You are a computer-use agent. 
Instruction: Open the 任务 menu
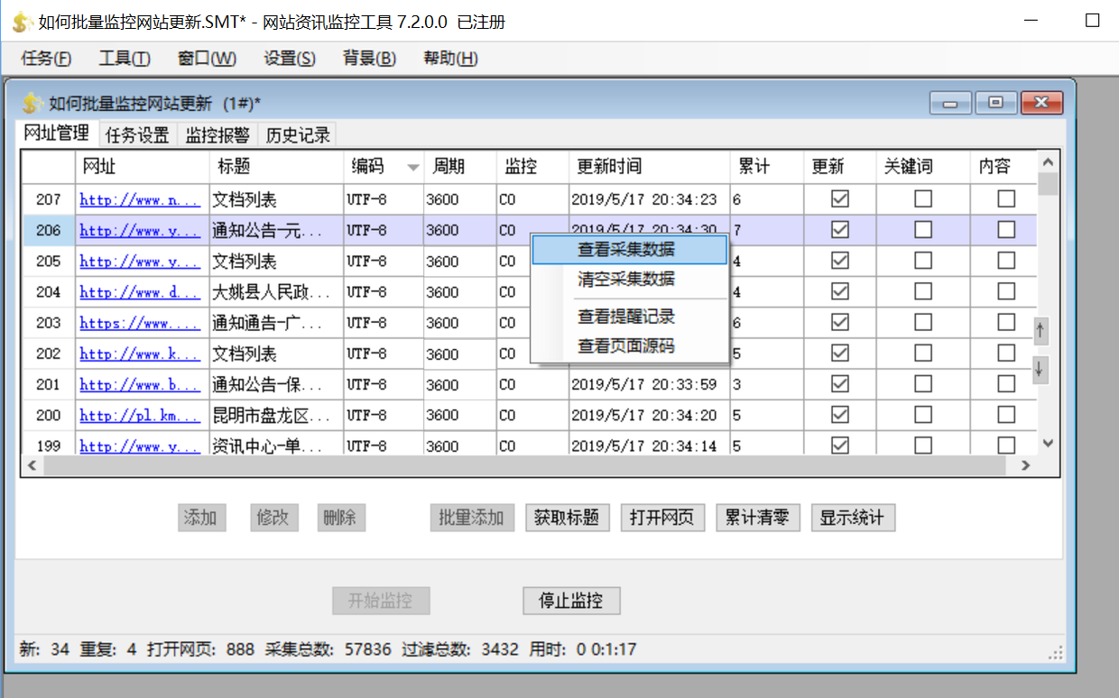[46, 59]
